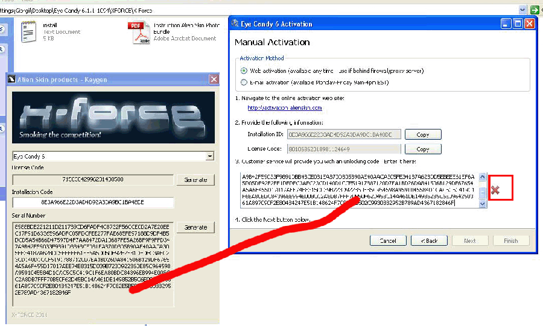Click the Finish button

pos(511,240)
